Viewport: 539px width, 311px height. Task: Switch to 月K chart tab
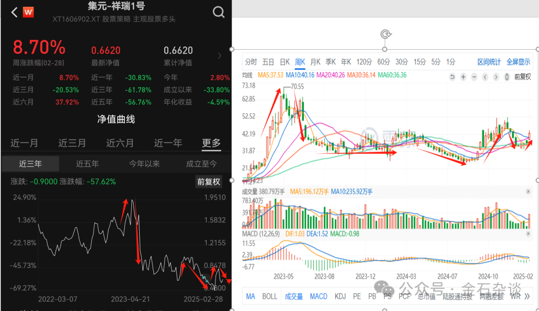315,62
